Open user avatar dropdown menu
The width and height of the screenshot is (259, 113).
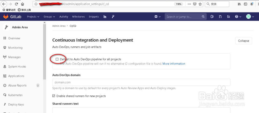coord(250,17)
